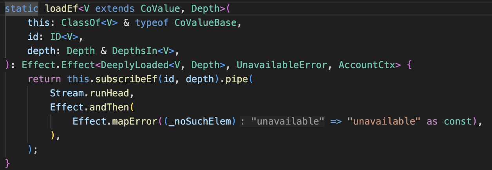Click the CoValueBase identifier
The height and width of the screenshot is (170, 492).
[206, 23]
